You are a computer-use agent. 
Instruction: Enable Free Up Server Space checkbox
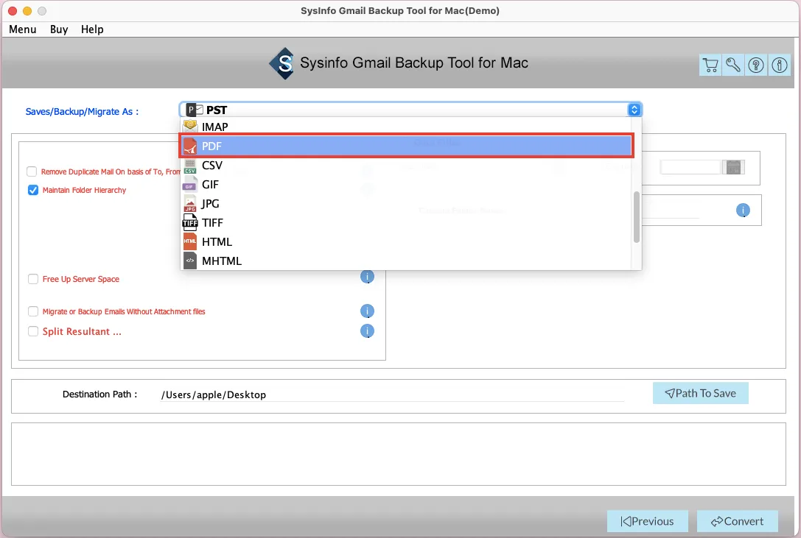point(33,279)
